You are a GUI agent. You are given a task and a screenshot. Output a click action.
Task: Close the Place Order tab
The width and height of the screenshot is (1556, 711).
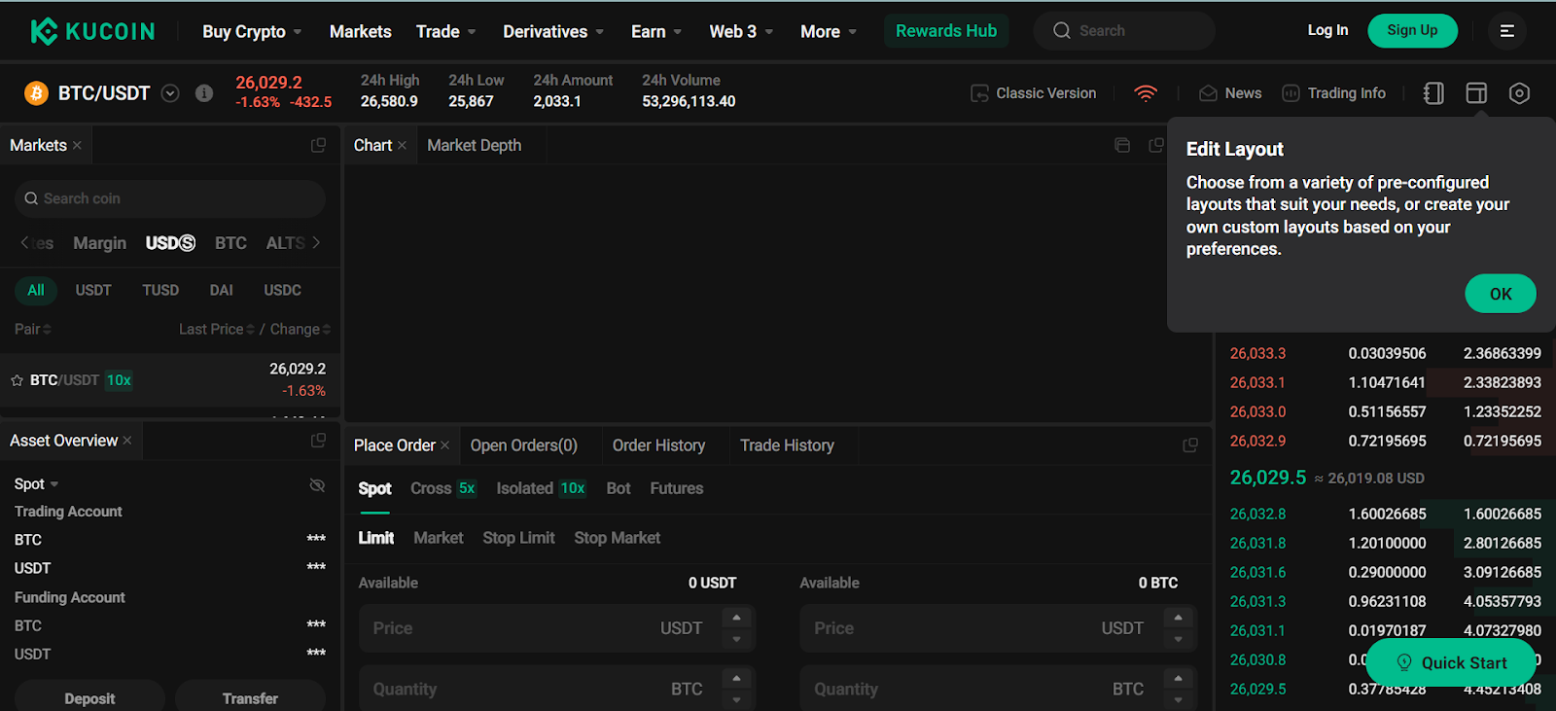(x=444, y=444)
